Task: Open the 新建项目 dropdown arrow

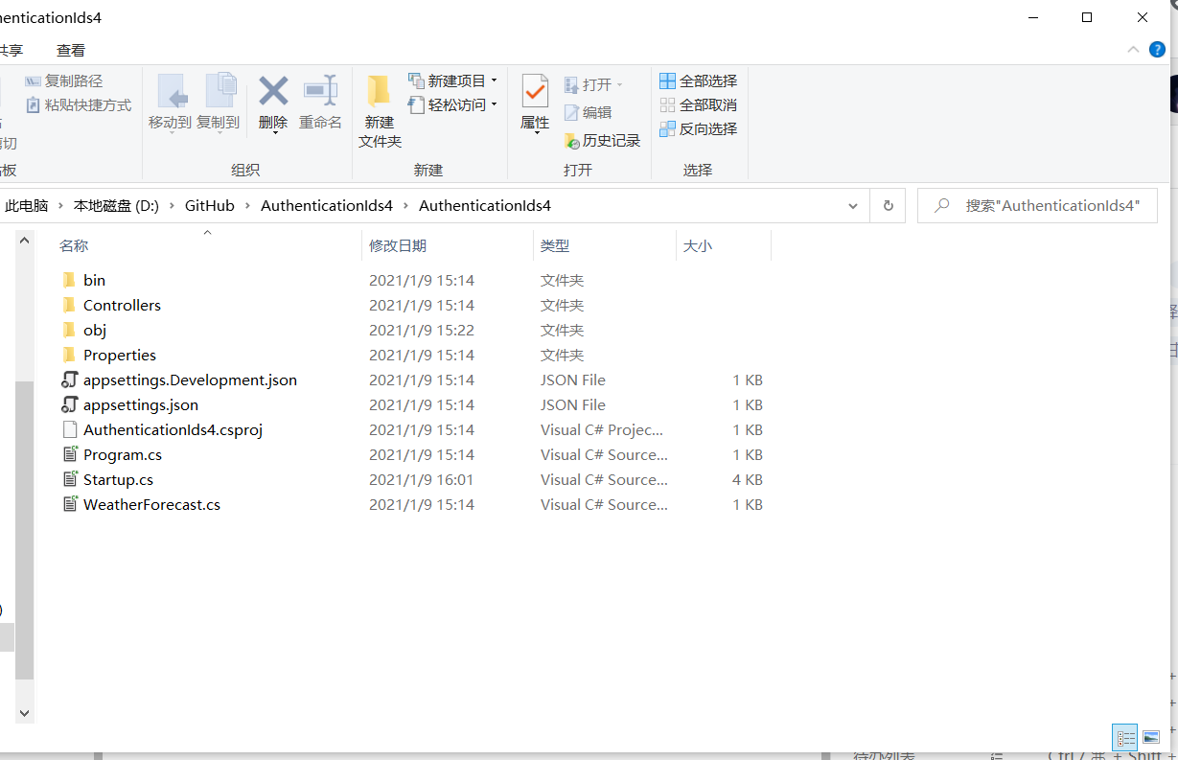Action: pos(494,81)
